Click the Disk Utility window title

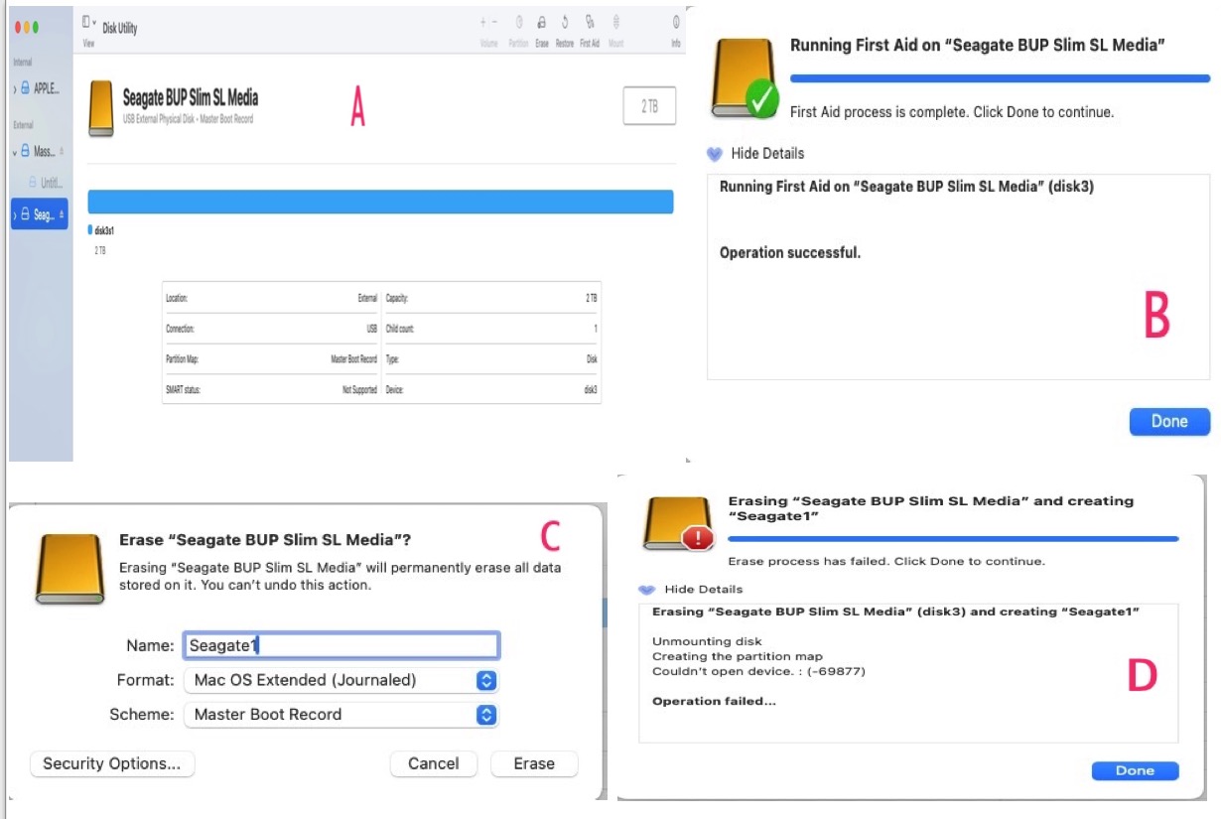pyautogui.click(x=120, y=29)
